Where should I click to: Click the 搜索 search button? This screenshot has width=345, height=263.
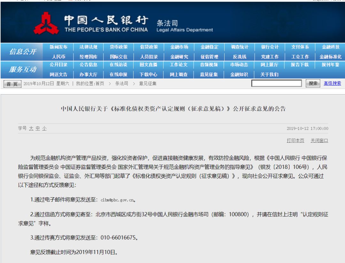(x=313, y=83)
